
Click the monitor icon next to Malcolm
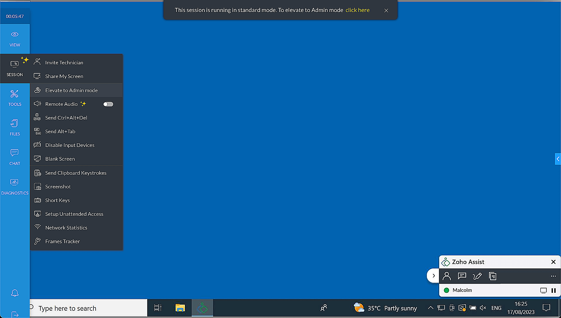(544, 290)
